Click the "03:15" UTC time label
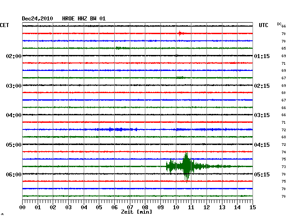This screenshot has width=288, height=219. pos(262,115)
